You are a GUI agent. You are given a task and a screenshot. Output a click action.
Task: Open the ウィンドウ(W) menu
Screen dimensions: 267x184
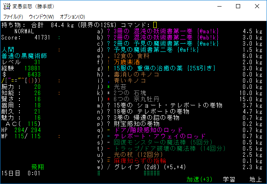(41, 17)
